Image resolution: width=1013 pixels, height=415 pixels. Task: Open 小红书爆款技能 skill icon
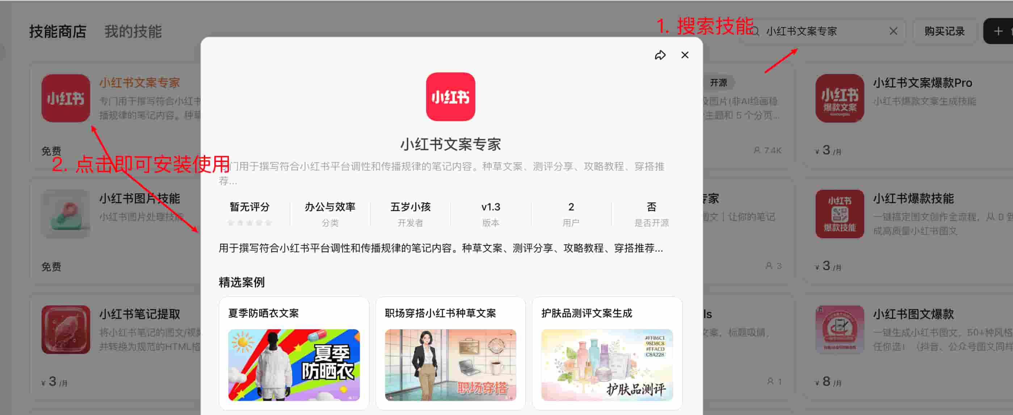pos(839,214)
